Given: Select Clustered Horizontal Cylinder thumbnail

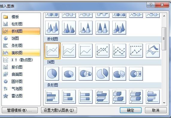Looking at the screenshot, I should coord(153,97).
